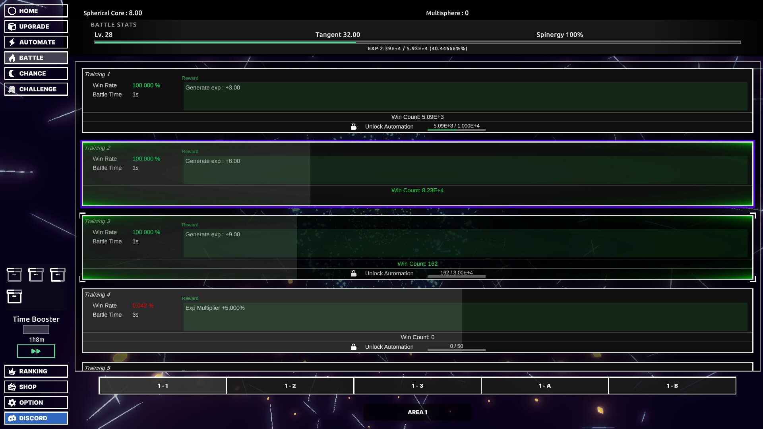The width and height of the screenshot is (763, 429).
Task: Switch to stage 1-2 tab
Action: tap(290, 385)
